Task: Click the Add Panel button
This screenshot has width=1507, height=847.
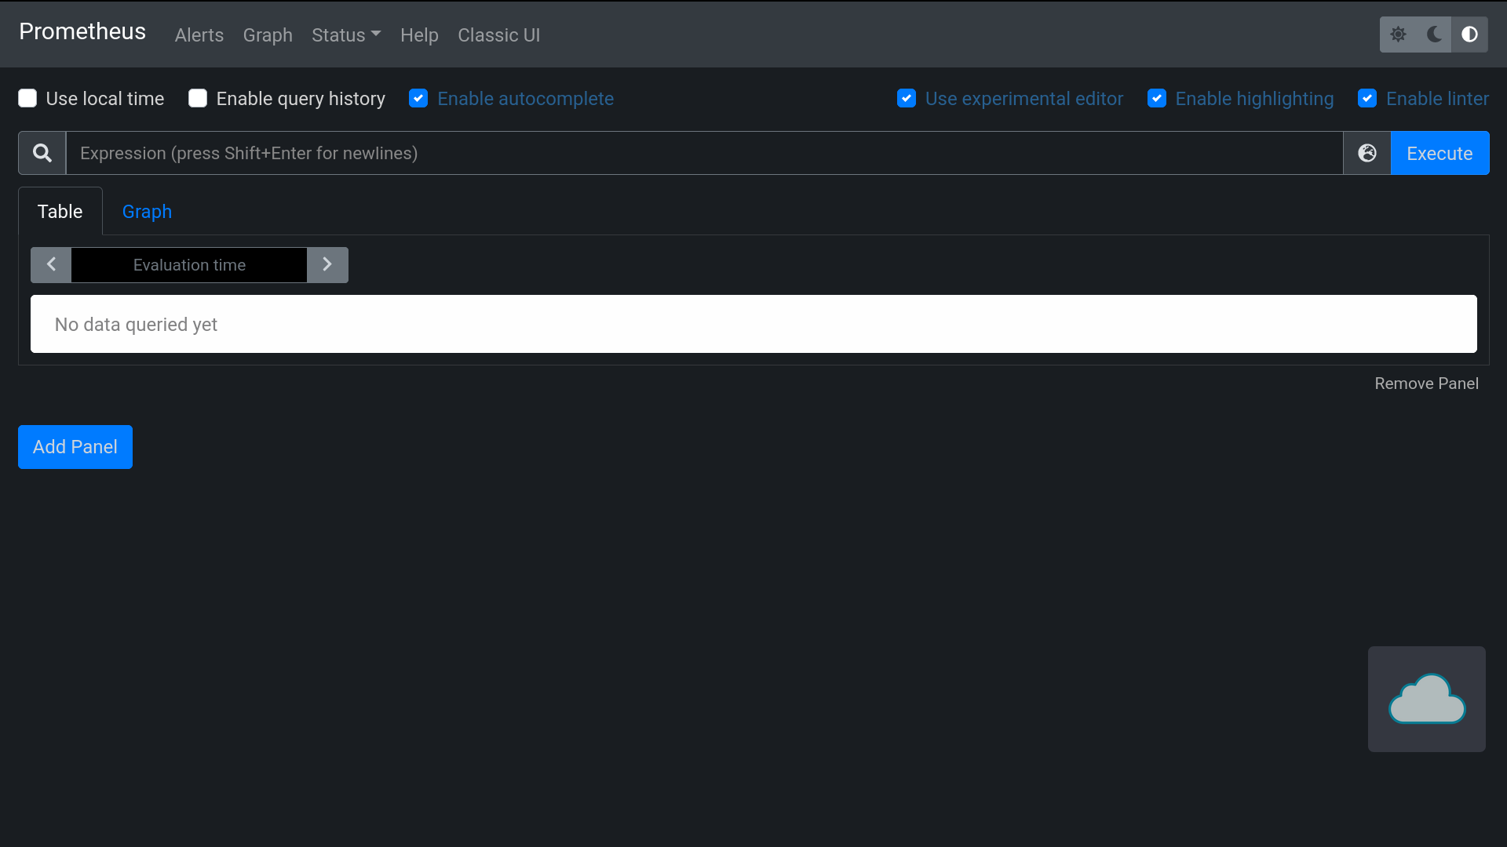Action: tap(75, 447)
